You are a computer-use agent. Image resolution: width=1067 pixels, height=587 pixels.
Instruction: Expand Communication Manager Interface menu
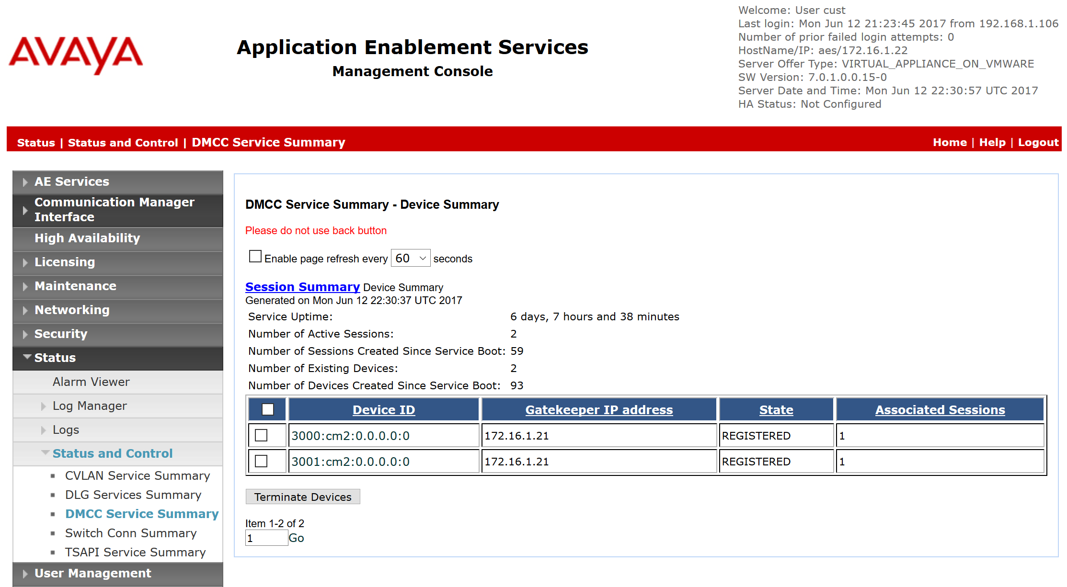coord(118,210)
